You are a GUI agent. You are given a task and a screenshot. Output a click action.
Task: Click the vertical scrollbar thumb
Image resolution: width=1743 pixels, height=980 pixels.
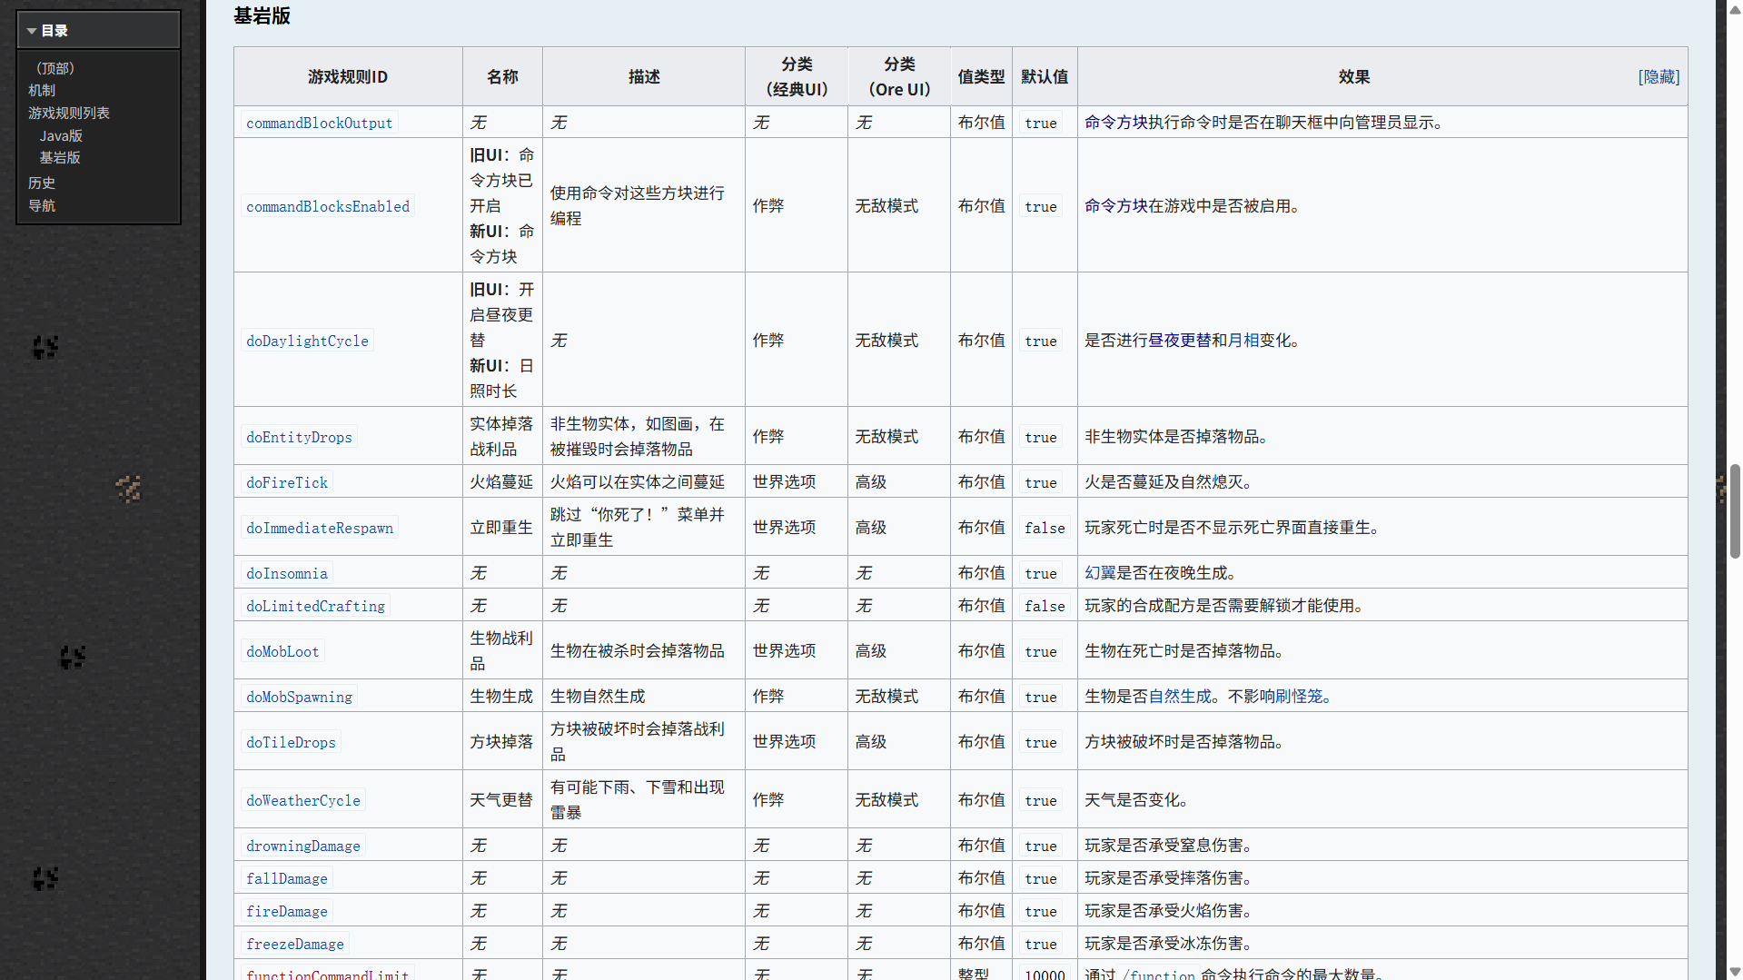1735,511
